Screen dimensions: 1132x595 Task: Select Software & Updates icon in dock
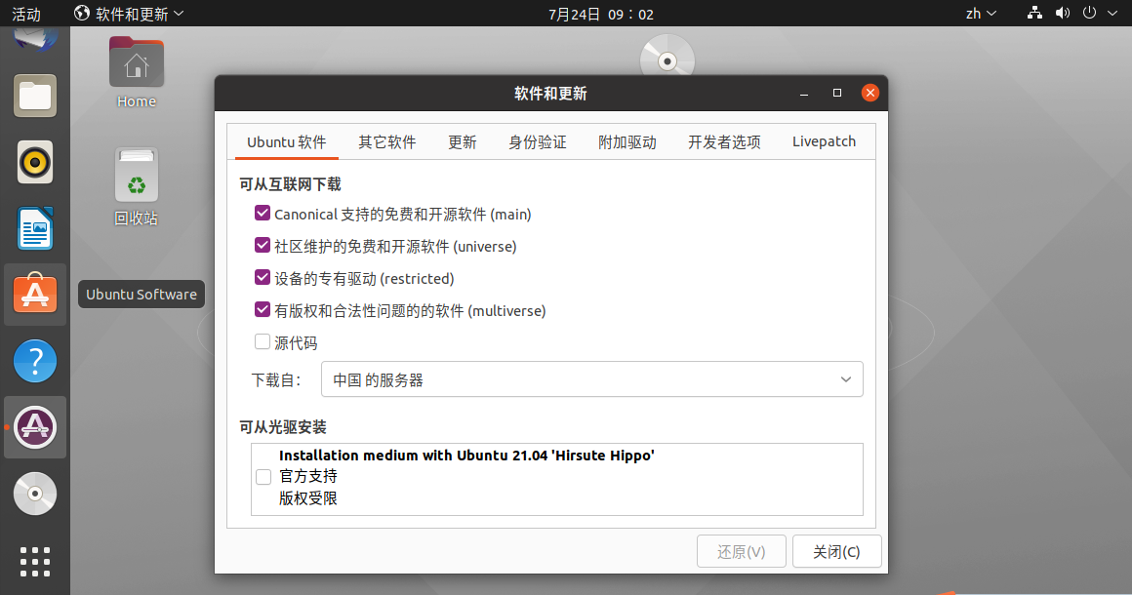click(35, 427)
